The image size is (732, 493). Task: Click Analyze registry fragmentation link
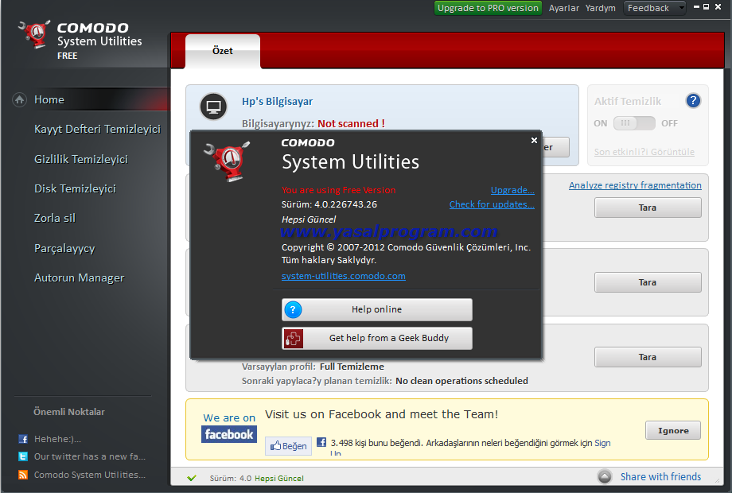click(635, 185)
